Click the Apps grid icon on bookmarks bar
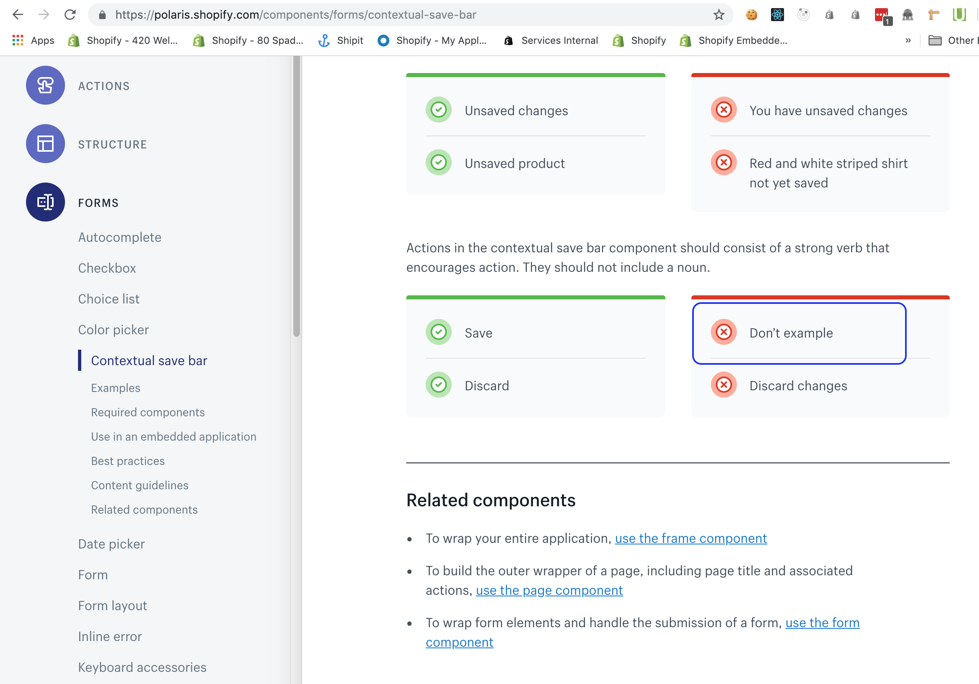The image size is (979, 684). click(x=17, y=41)
